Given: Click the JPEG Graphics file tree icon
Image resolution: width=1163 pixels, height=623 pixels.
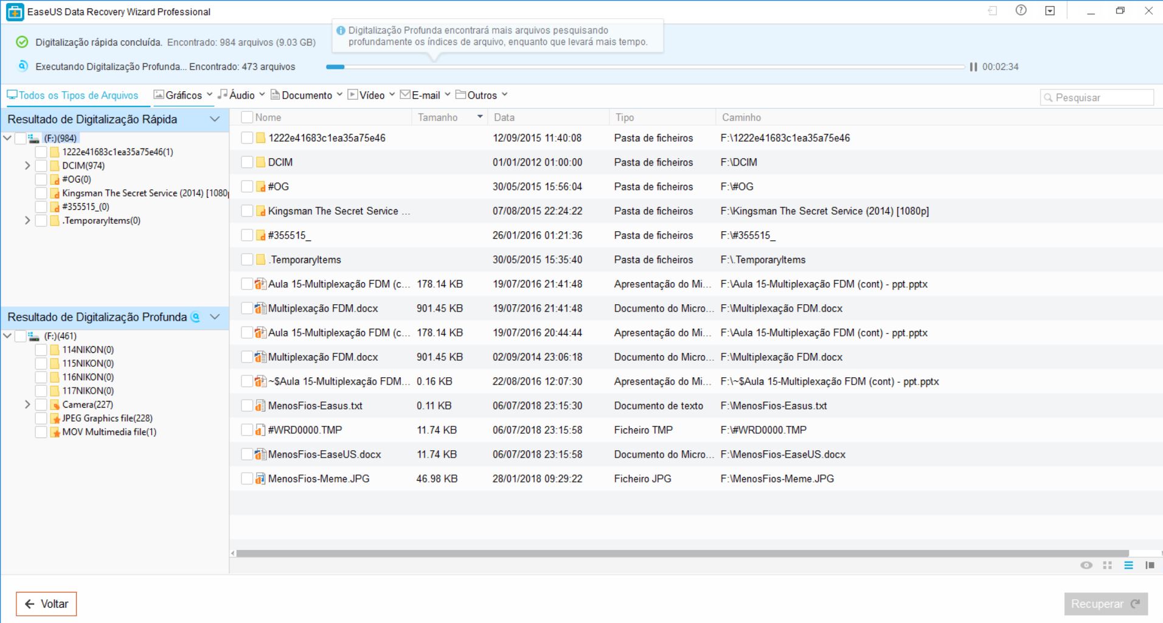Looking at the screenshot, I should [55, 419].
